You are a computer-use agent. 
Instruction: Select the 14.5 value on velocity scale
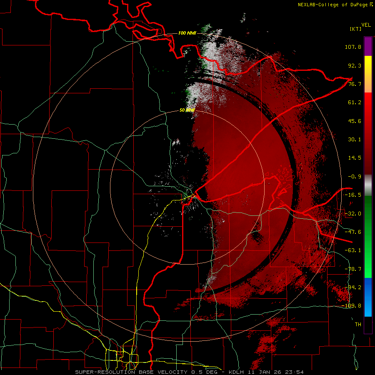tap(355, 157)
